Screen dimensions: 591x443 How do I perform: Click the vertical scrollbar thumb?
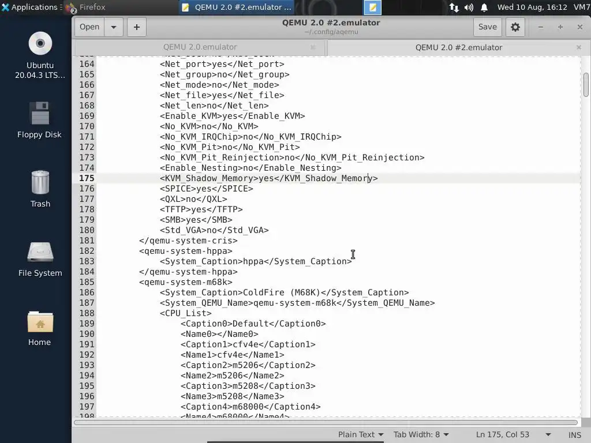coord(586,84)
